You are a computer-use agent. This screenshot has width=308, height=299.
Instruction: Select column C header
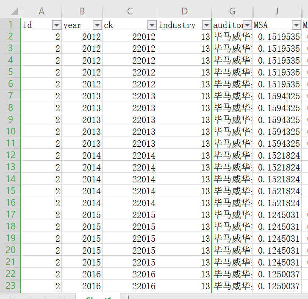coord(130,11)
